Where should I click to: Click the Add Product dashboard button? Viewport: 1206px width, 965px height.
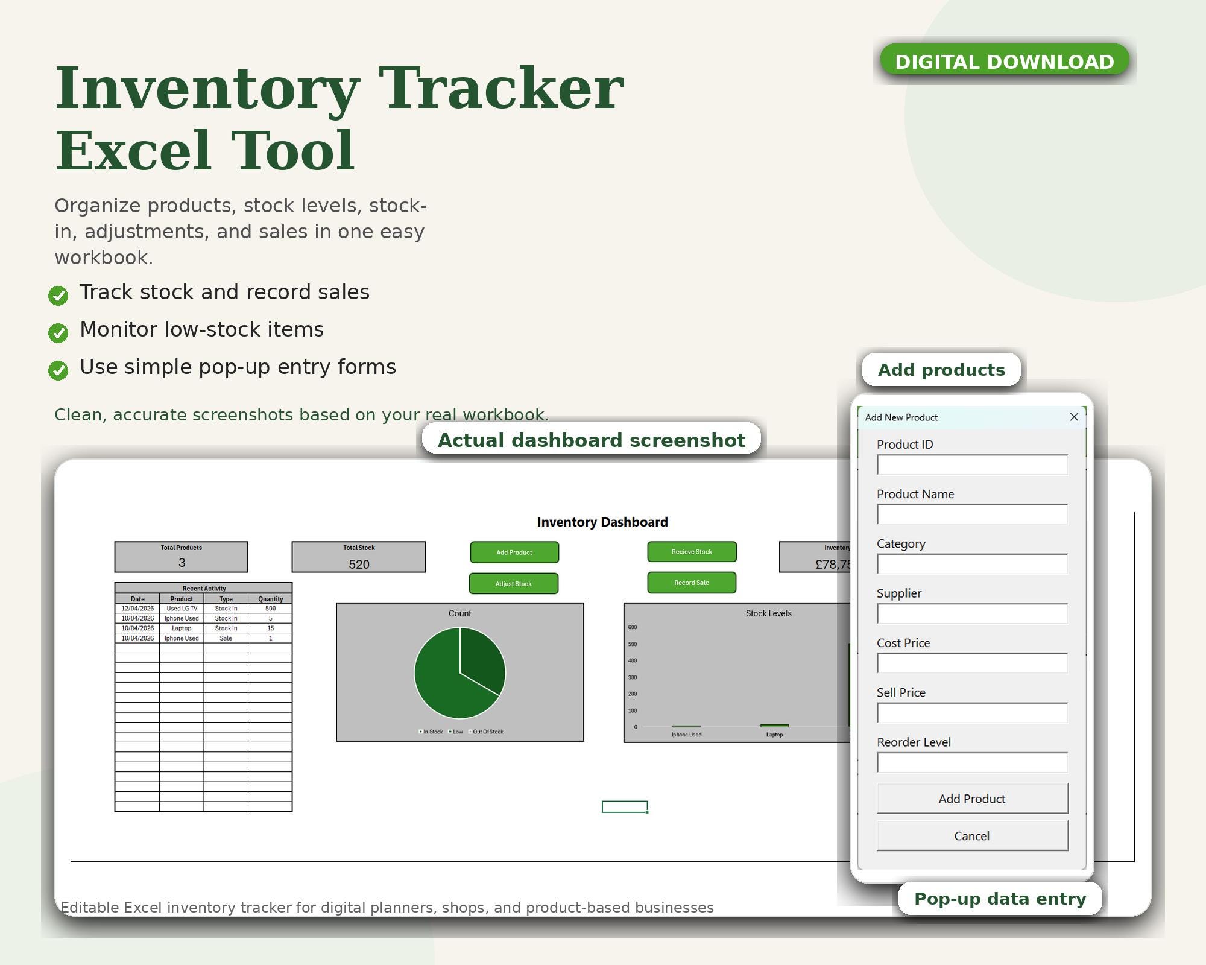click(x=514, y=552)
